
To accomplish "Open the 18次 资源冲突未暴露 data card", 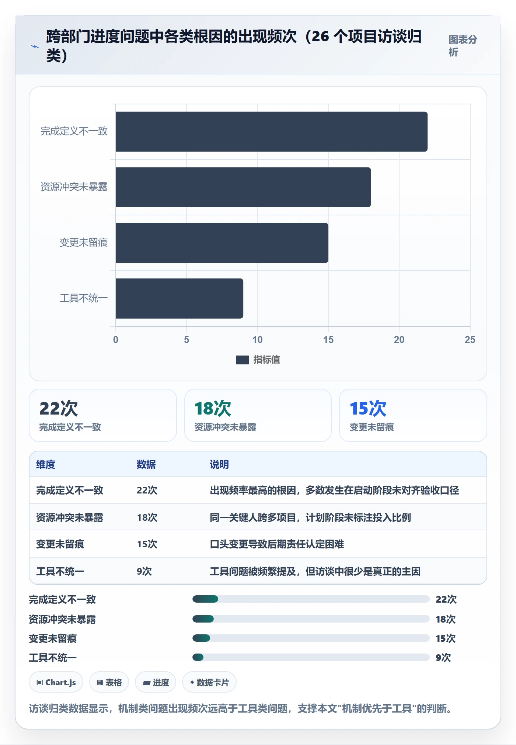I will (258, 415).
